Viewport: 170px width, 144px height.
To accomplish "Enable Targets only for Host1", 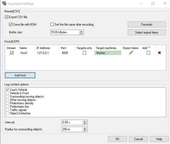I will (84, 53).
